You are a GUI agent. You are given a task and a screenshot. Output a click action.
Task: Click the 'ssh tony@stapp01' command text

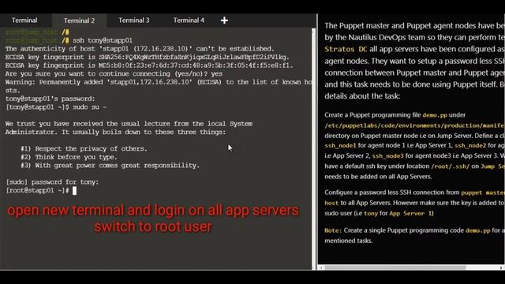tap(103, 40)
